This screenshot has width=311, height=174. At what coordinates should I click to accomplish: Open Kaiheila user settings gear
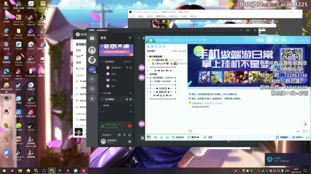pos(130,142)
